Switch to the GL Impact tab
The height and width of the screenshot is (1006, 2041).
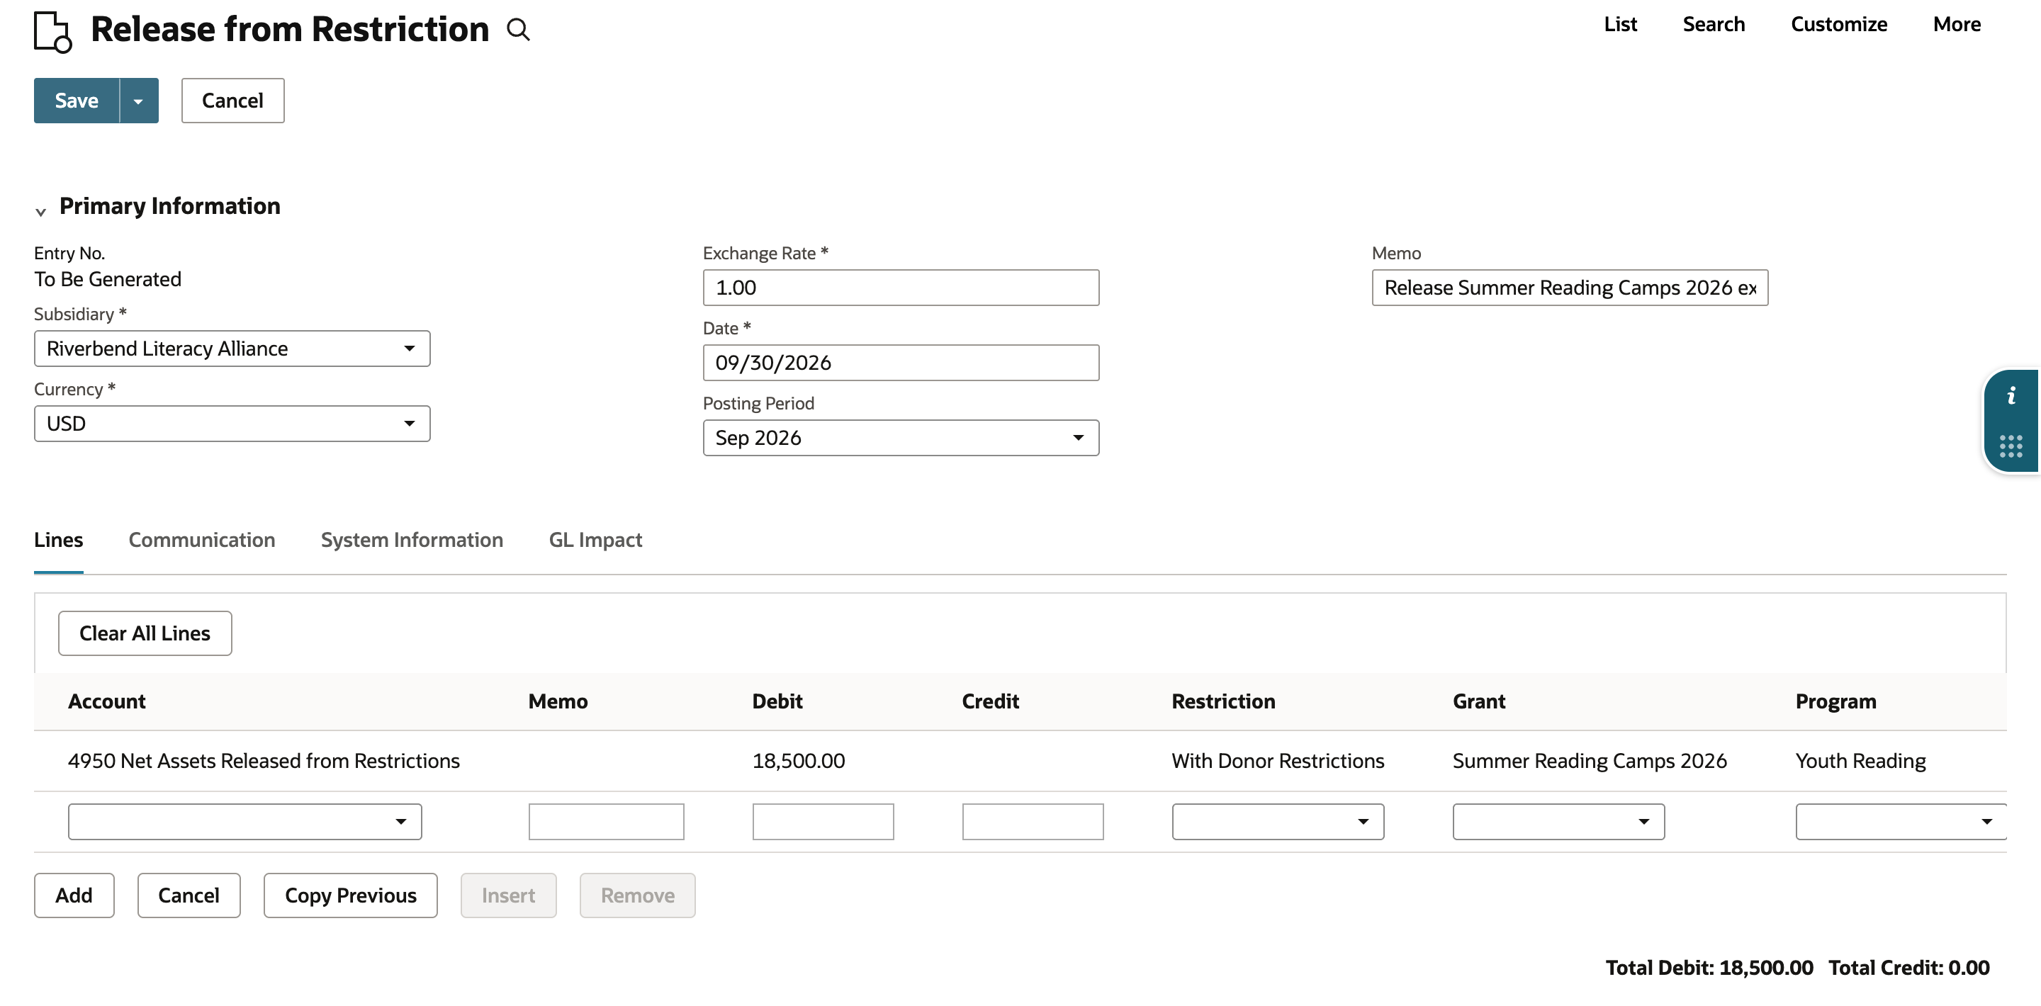tap(595, 539)
